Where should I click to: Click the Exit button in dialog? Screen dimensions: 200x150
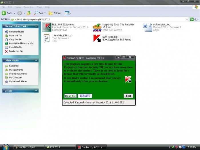pyautogui.click(x=128, y=96)
